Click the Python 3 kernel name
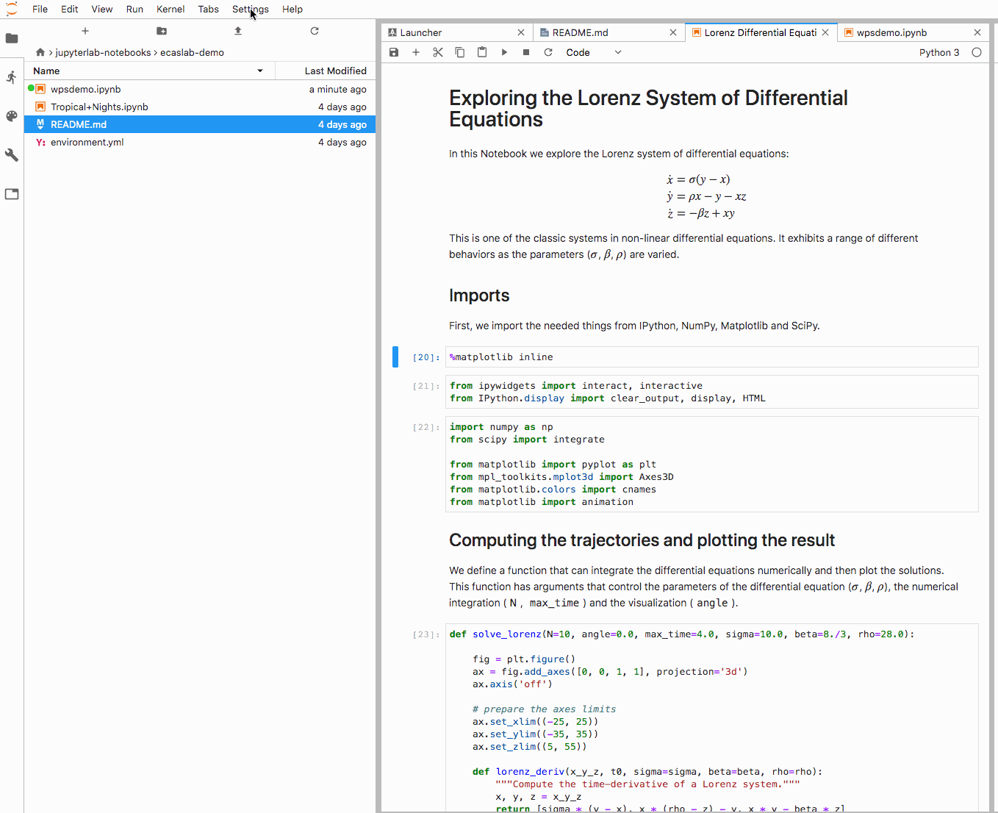Screen dimensions: 998x813 pos(939,52)
